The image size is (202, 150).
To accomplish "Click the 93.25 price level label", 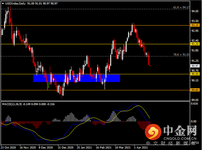I will [x=195, y=25].
